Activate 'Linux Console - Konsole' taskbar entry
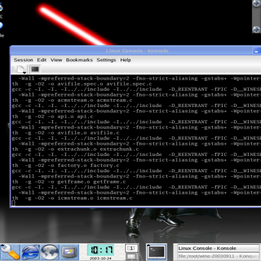 (219, 248)
